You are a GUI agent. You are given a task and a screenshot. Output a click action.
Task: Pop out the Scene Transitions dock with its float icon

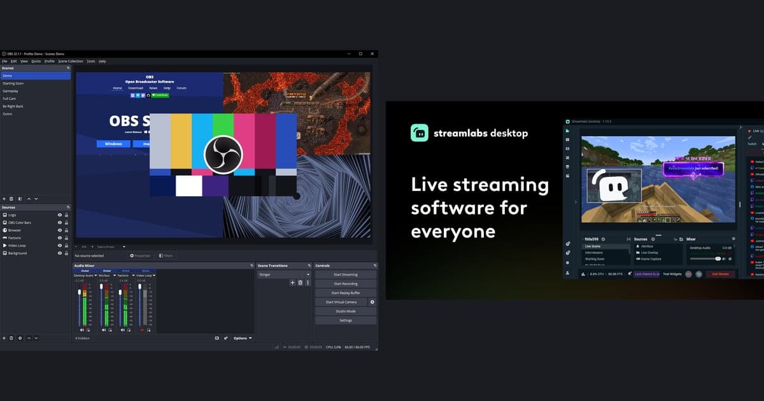[x=309, y=265]
